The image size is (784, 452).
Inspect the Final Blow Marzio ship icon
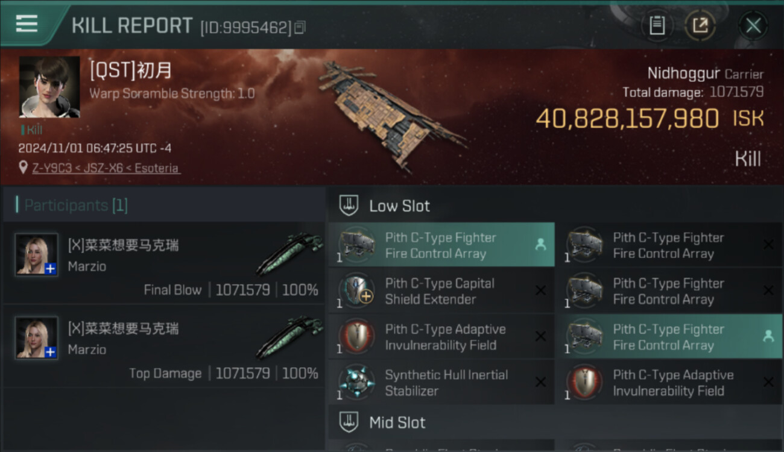tap(289, 253)
